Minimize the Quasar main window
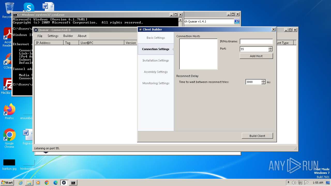Image resolution: width=331 pixels, height=186 pixels. tap(286, 30)
